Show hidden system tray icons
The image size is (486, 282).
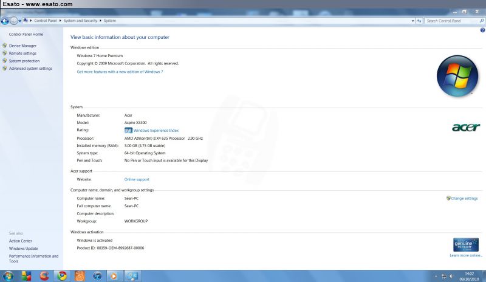click(x=436, y=276)
